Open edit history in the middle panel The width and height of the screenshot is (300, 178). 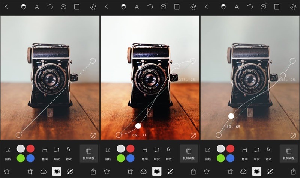pyautogui.click(x=163, y=7)
